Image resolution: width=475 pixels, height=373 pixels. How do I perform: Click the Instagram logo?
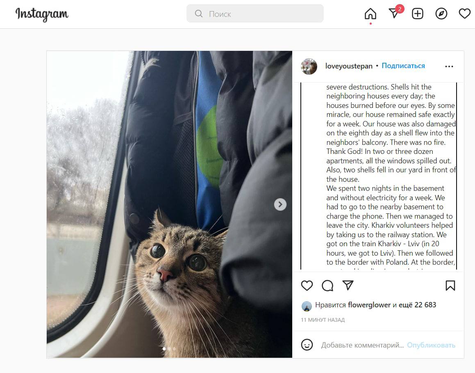point(42,14)
